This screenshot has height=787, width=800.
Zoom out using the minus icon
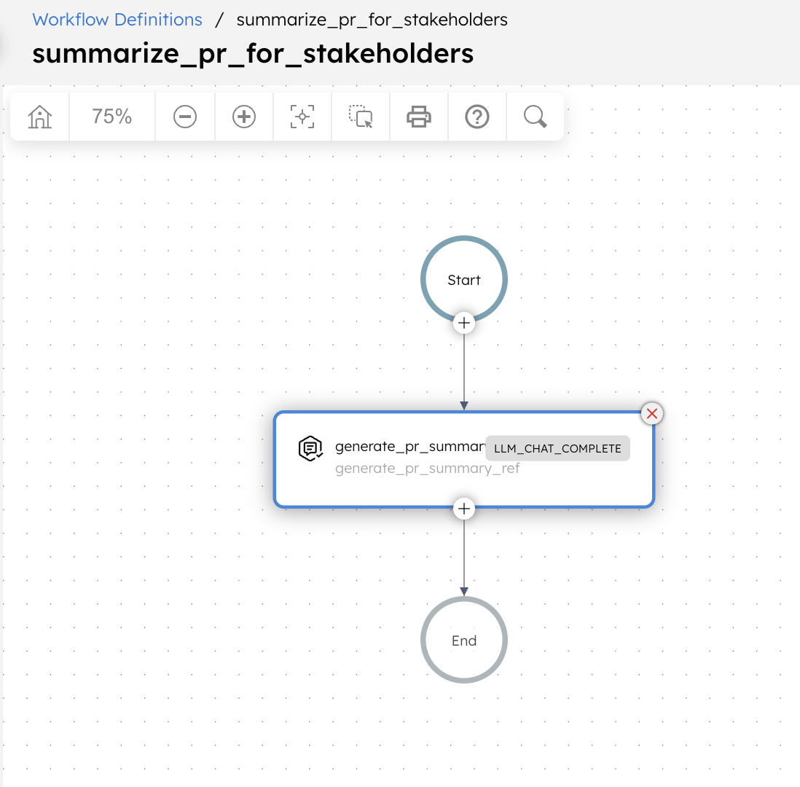[x=185, y=116]
